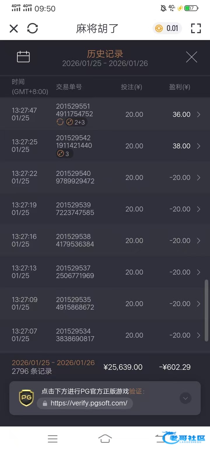The width and height of the screenshot is (210, 451).
Task: Expand details for the 36.00 profit record
Action: [199, 115]
